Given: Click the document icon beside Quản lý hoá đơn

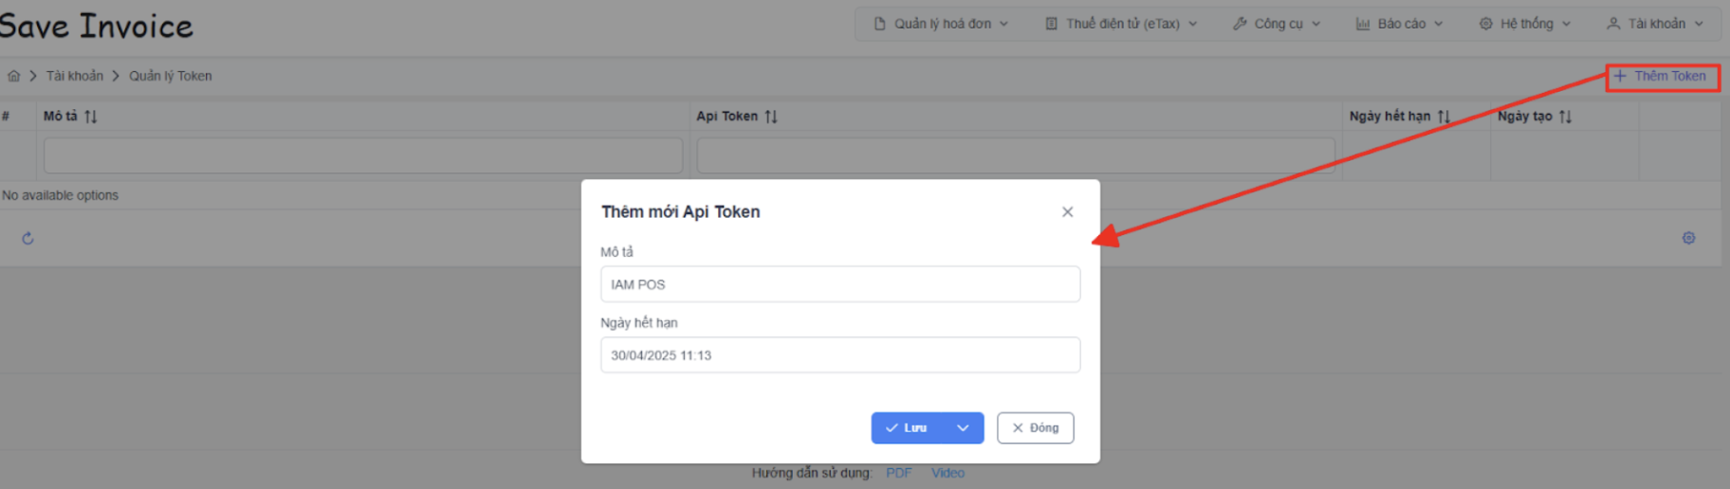Looking at the screenshot, I should pyautogui.click(x=880, y=24).
